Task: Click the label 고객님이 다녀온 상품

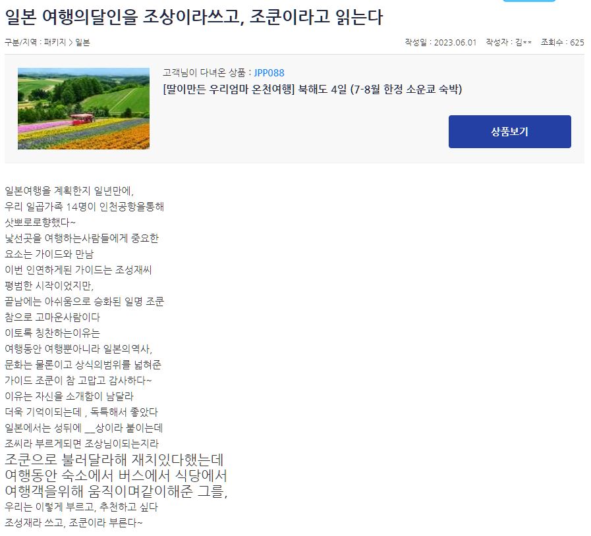Action: (x=206, y=72)
